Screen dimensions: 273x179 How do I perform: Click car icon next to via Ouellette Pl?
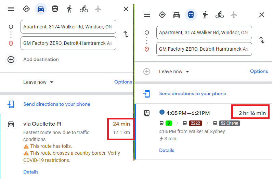(11, 124)
